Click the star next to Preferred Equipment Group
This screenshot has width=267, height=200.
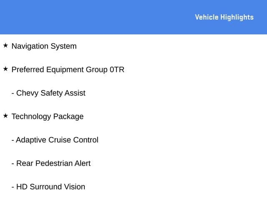pyautogui.click(x=5, y=69)
